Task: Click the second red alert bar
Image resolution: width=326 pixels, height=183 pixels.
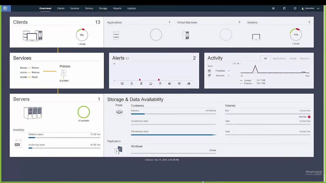Action: point(159,80)
